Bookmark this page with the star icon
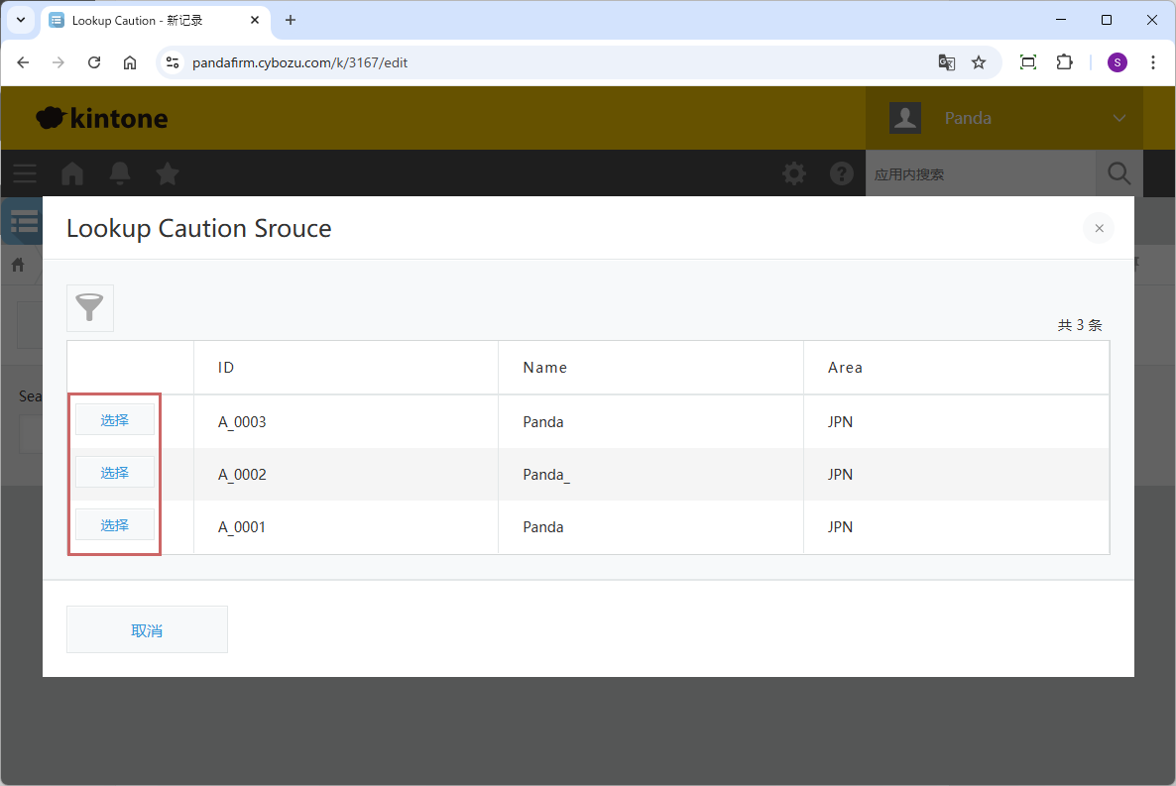The height and width of the screenshot is (786, 1176). pyautogui.click(x=979, y=62)
